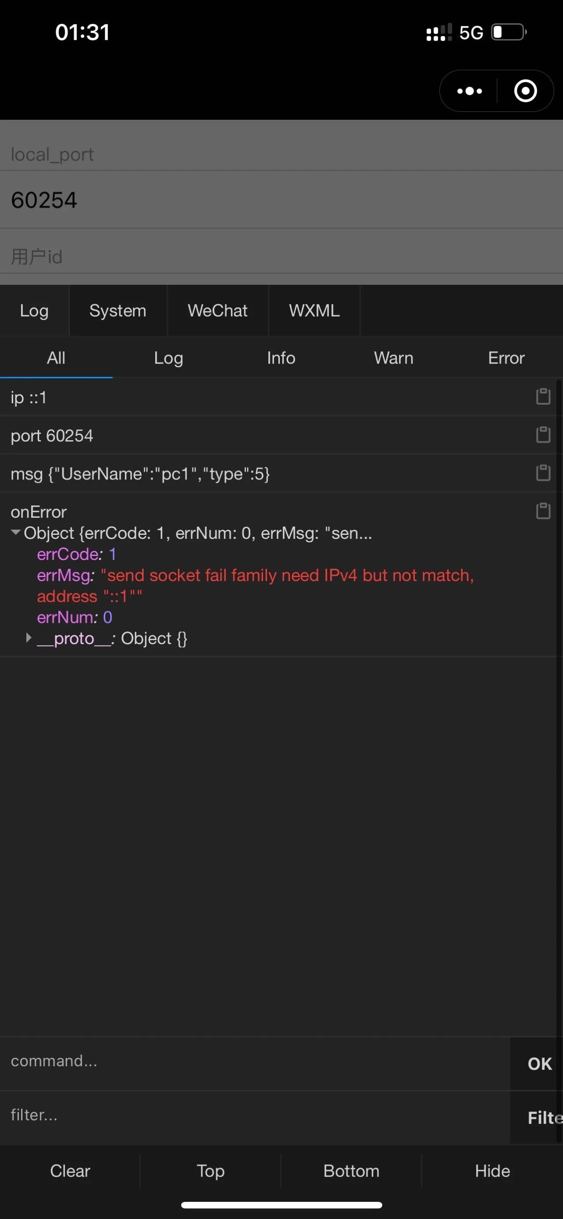The width and height of the screenshot is (563, 1219).
Task: Select the errMsg send socket fail text
Action: [256, 586]
